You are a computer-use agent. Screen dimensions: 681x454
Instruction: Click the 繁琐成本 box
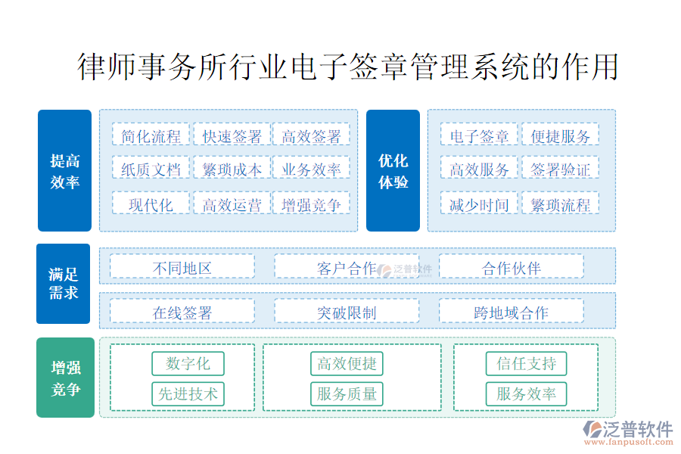232,167
